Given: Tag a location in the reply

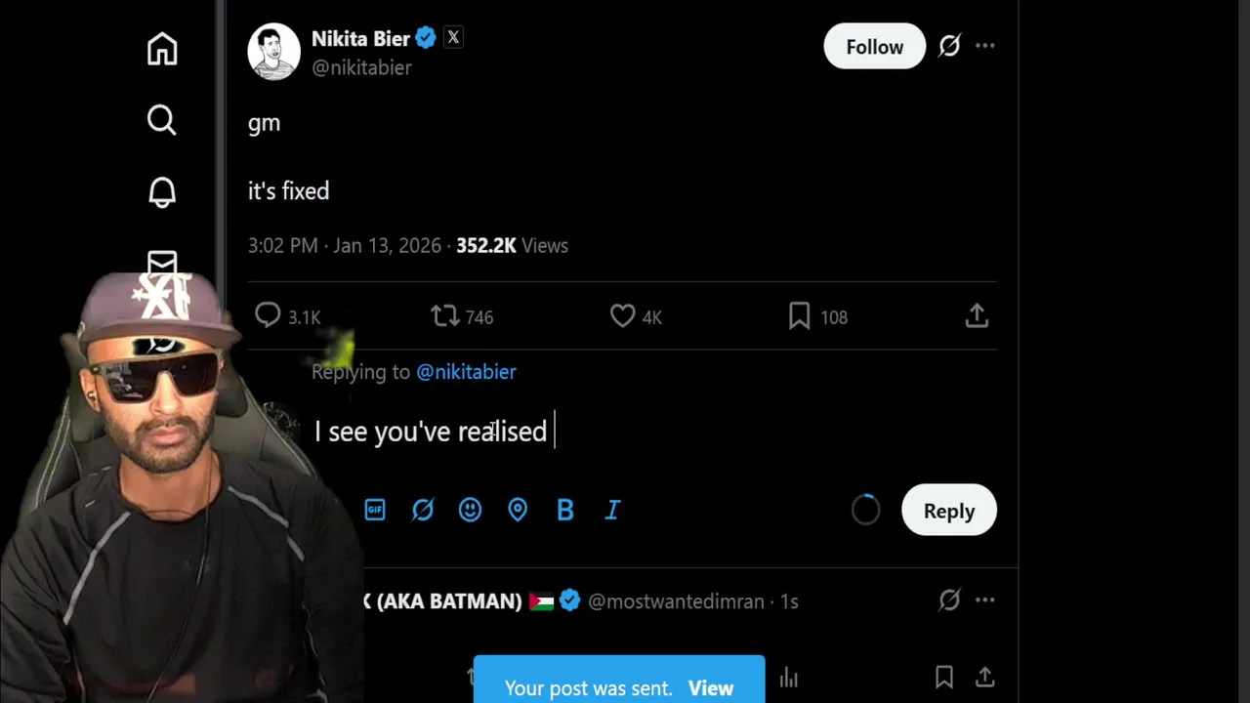Looking at the screenshot, I should click(518, 510).
